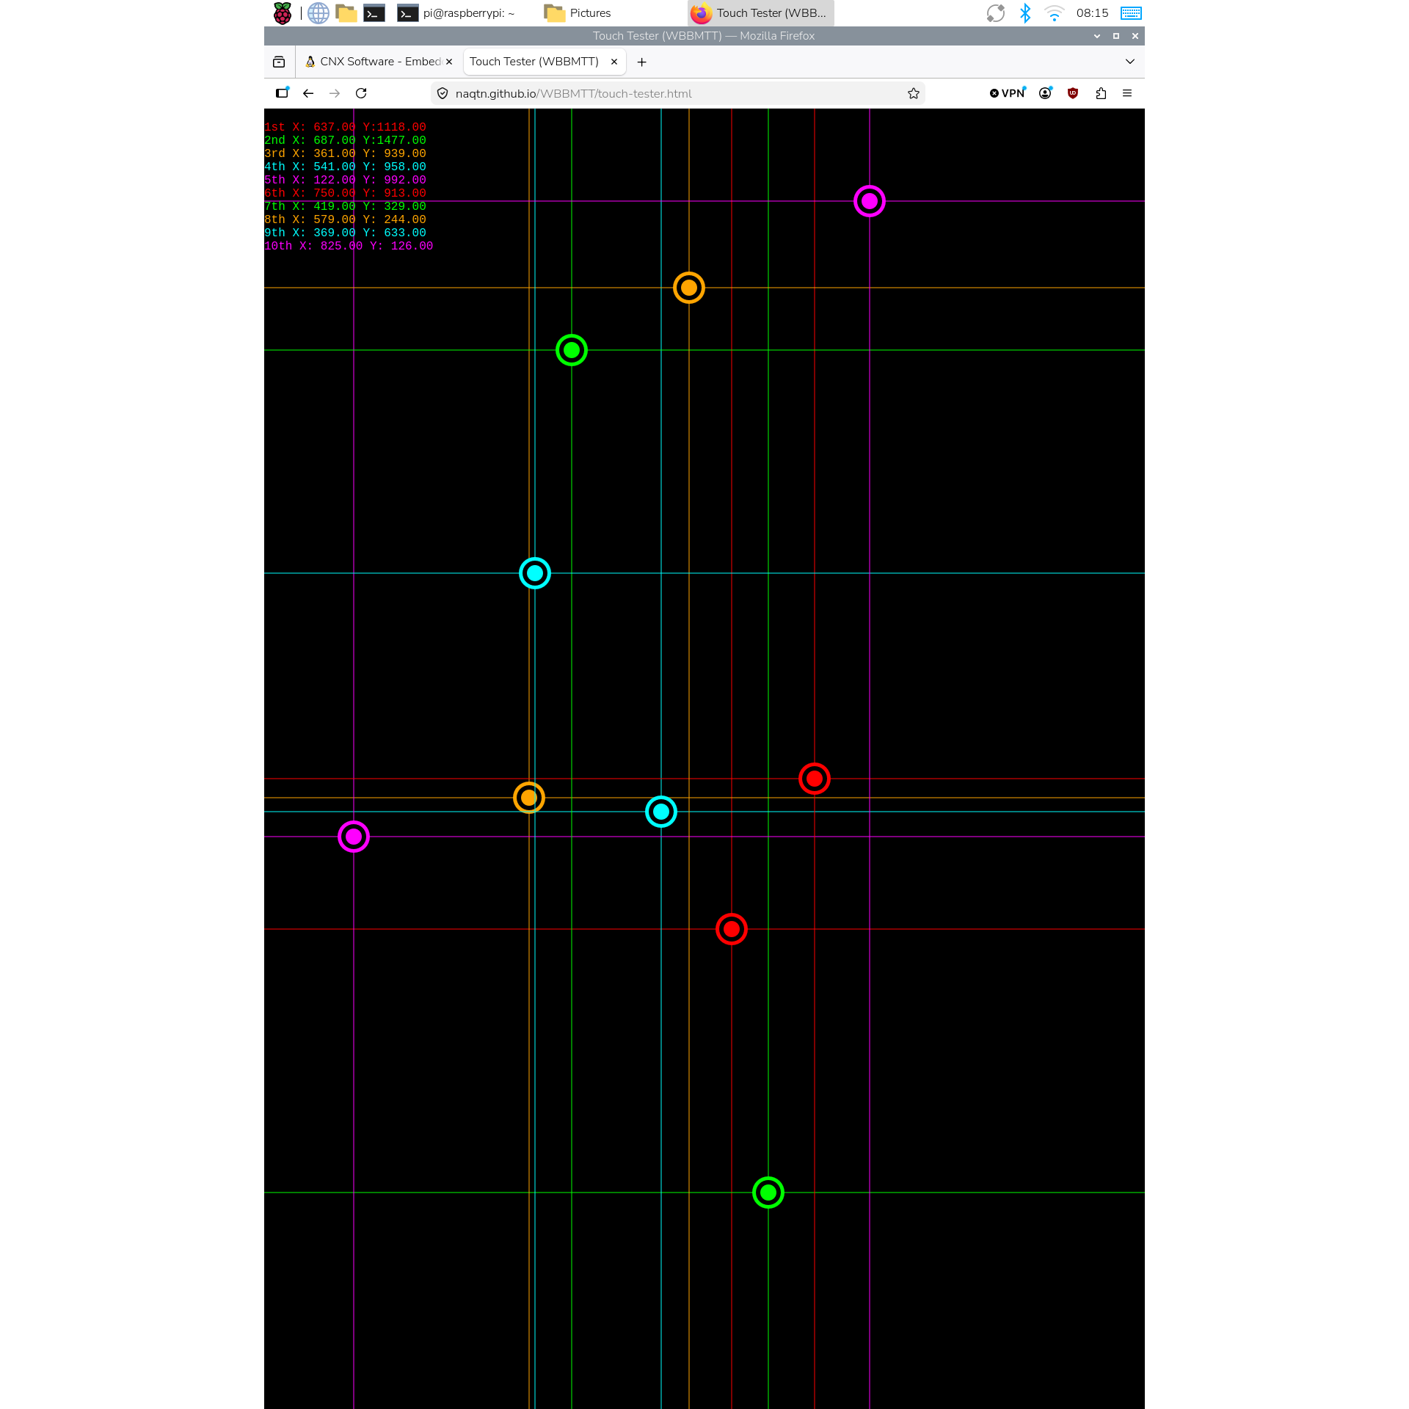The height and width of the screenshot is (1409, 1409).
Task: Launch the Terminal from the panel
Action: (374, 13)
